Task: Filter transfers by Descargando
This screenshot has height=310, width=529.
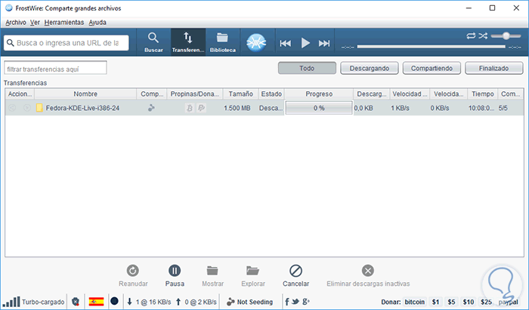Action: tap(370, 69)
